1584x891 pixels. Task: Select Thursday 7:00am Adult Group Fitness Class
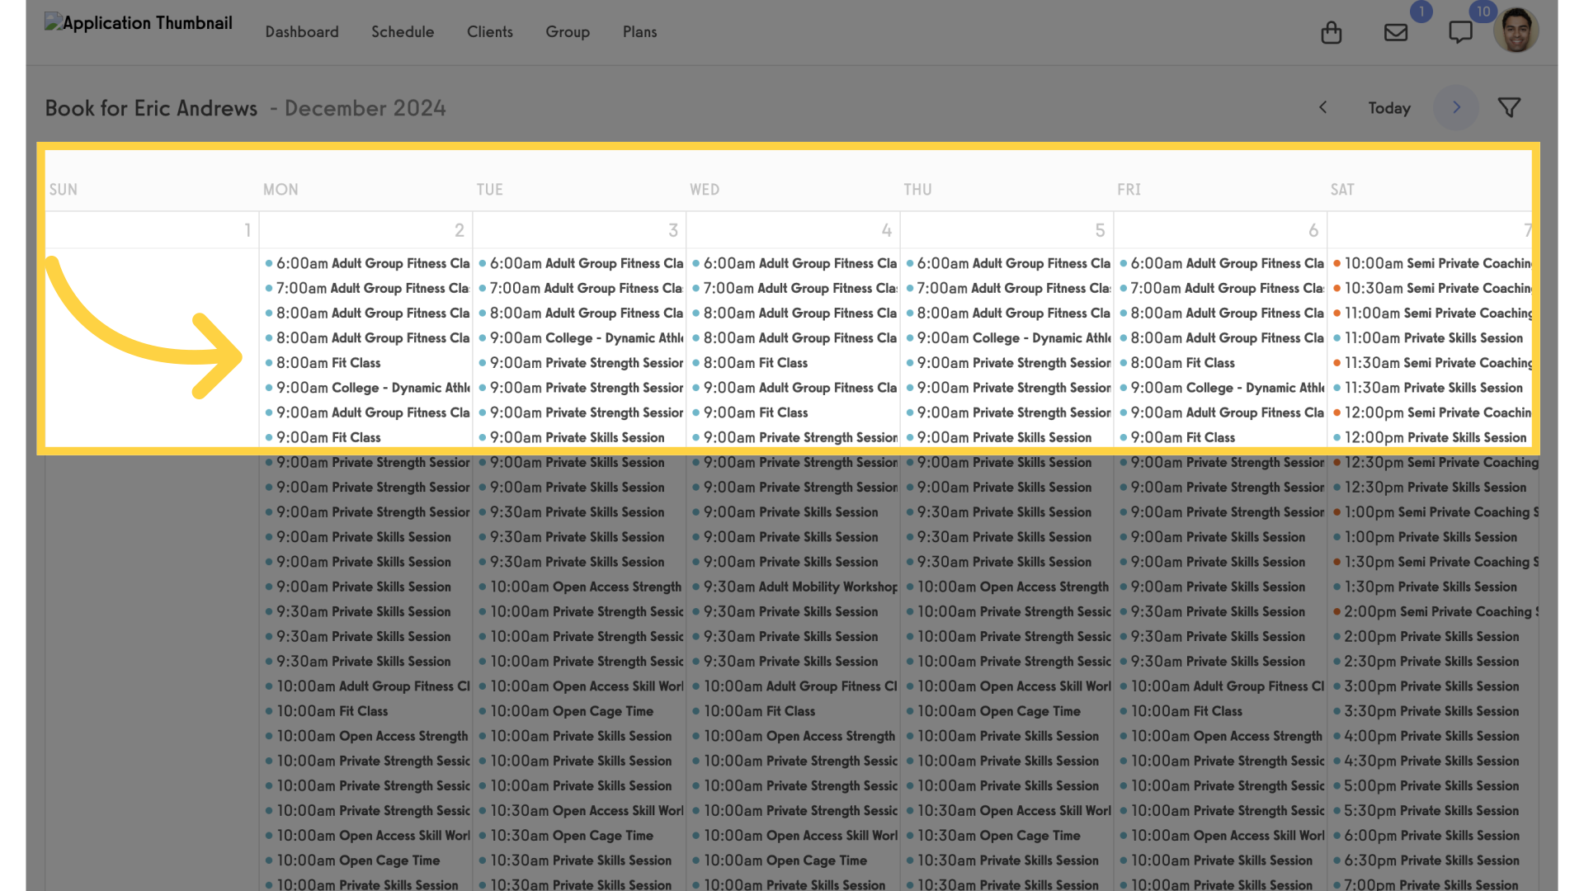(x=1008, y=288)
